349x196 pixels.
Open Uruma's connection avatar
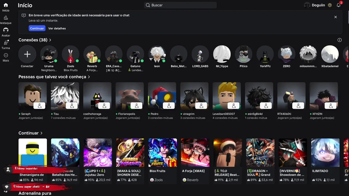[x=49, y=54]
